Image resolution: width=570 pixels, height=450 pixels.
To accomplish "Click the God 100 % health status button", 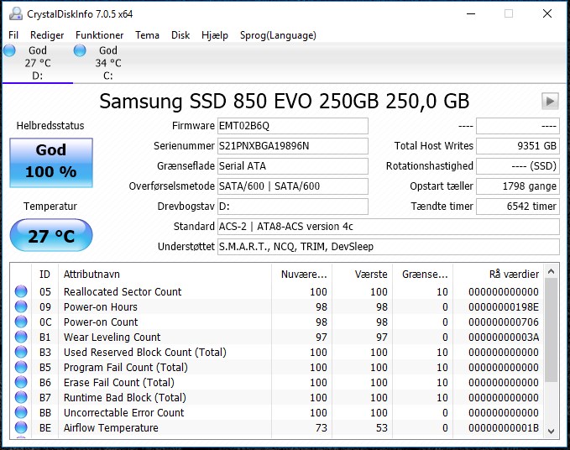I will click(51, 163).
